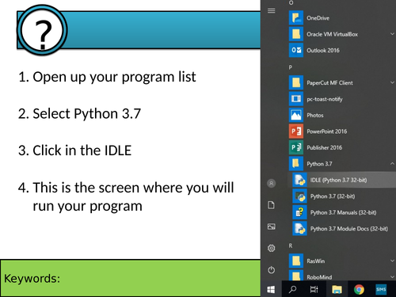Select the Python 3.7 (32-bit) label

click(333, 196)
